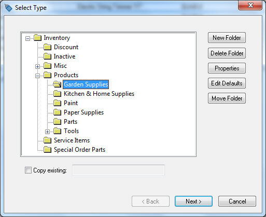
Task: Click the Discount folder icon
Action: pos(47,47)
